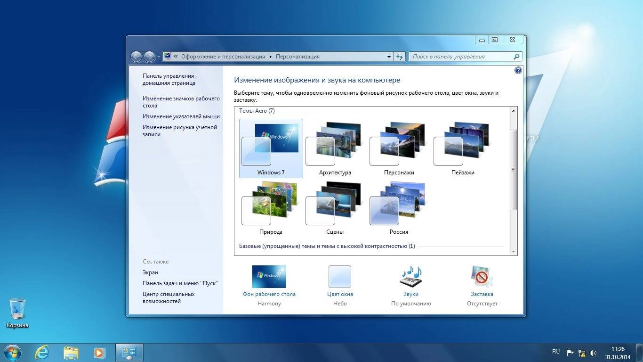The width and height of the screenshot is (643, 362).
Task: Pick the Природа theme
Action: 271,207
